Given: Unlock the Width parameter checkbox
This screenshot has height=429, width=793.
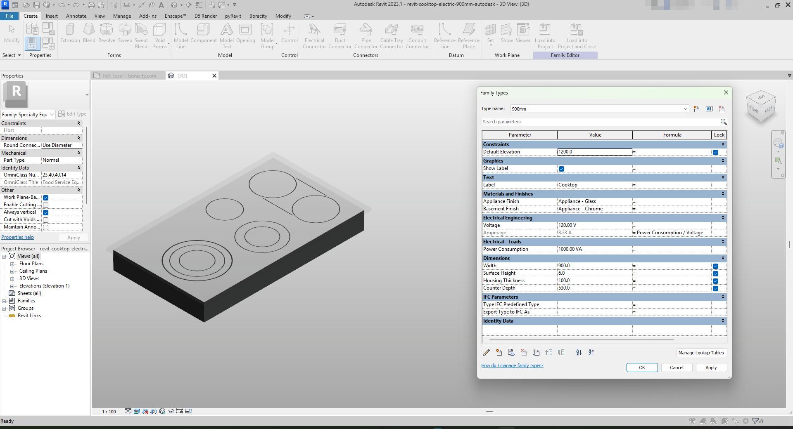Looking at the screenshot, I should coord(715,266).
